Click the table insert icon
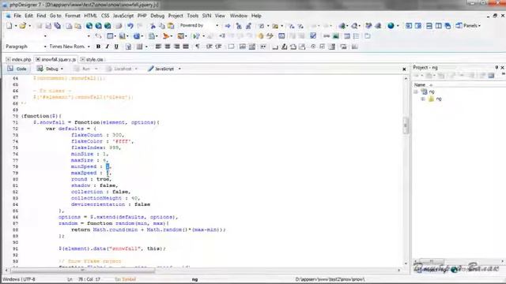506x284 pixels. pos(110,36)
